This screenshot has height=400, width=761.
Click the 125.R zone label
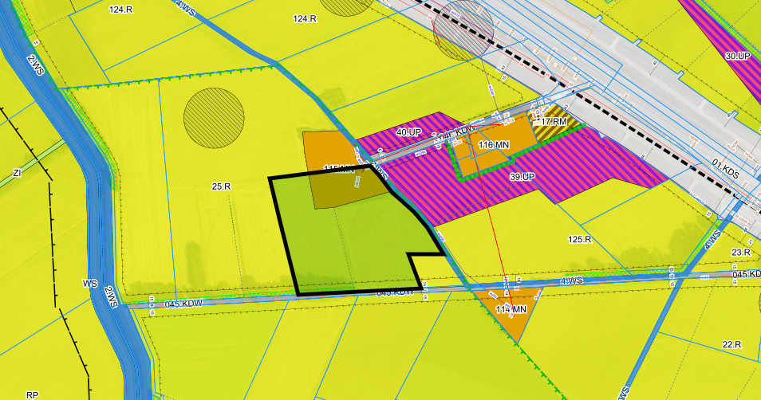[579, 239]
